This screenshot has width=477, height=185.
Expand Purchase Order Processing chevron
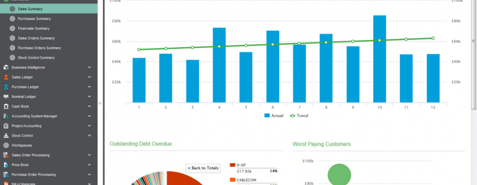(90, 174)
